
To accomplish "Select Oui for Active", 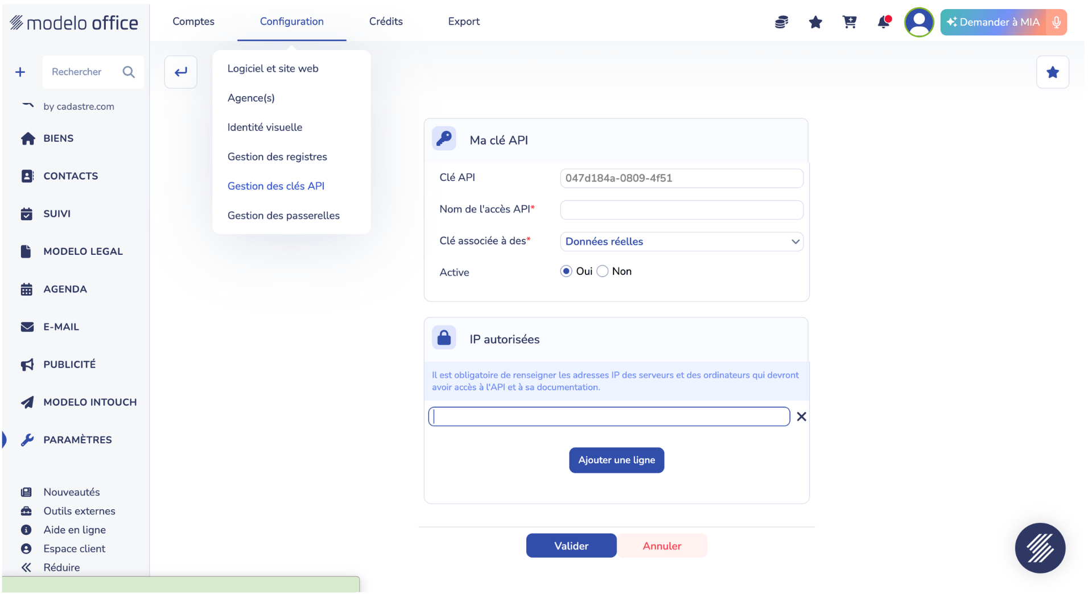I will click(x=566, y=271).
